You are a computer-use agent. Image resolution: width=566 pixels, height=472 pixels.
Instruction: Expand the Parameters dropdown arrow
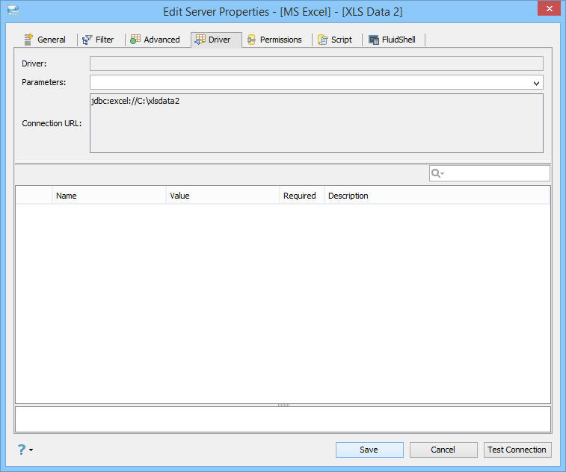tap(536, 83)
